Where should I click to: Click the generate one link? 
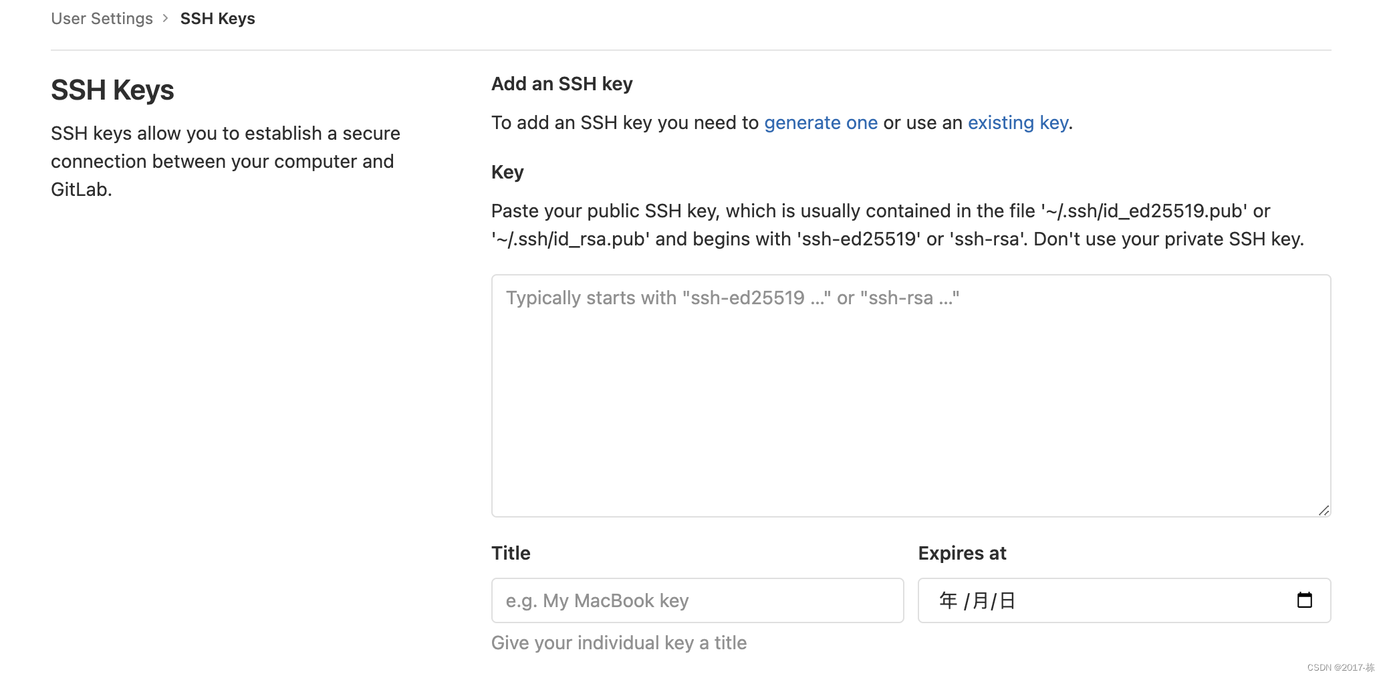click(821, 123)
